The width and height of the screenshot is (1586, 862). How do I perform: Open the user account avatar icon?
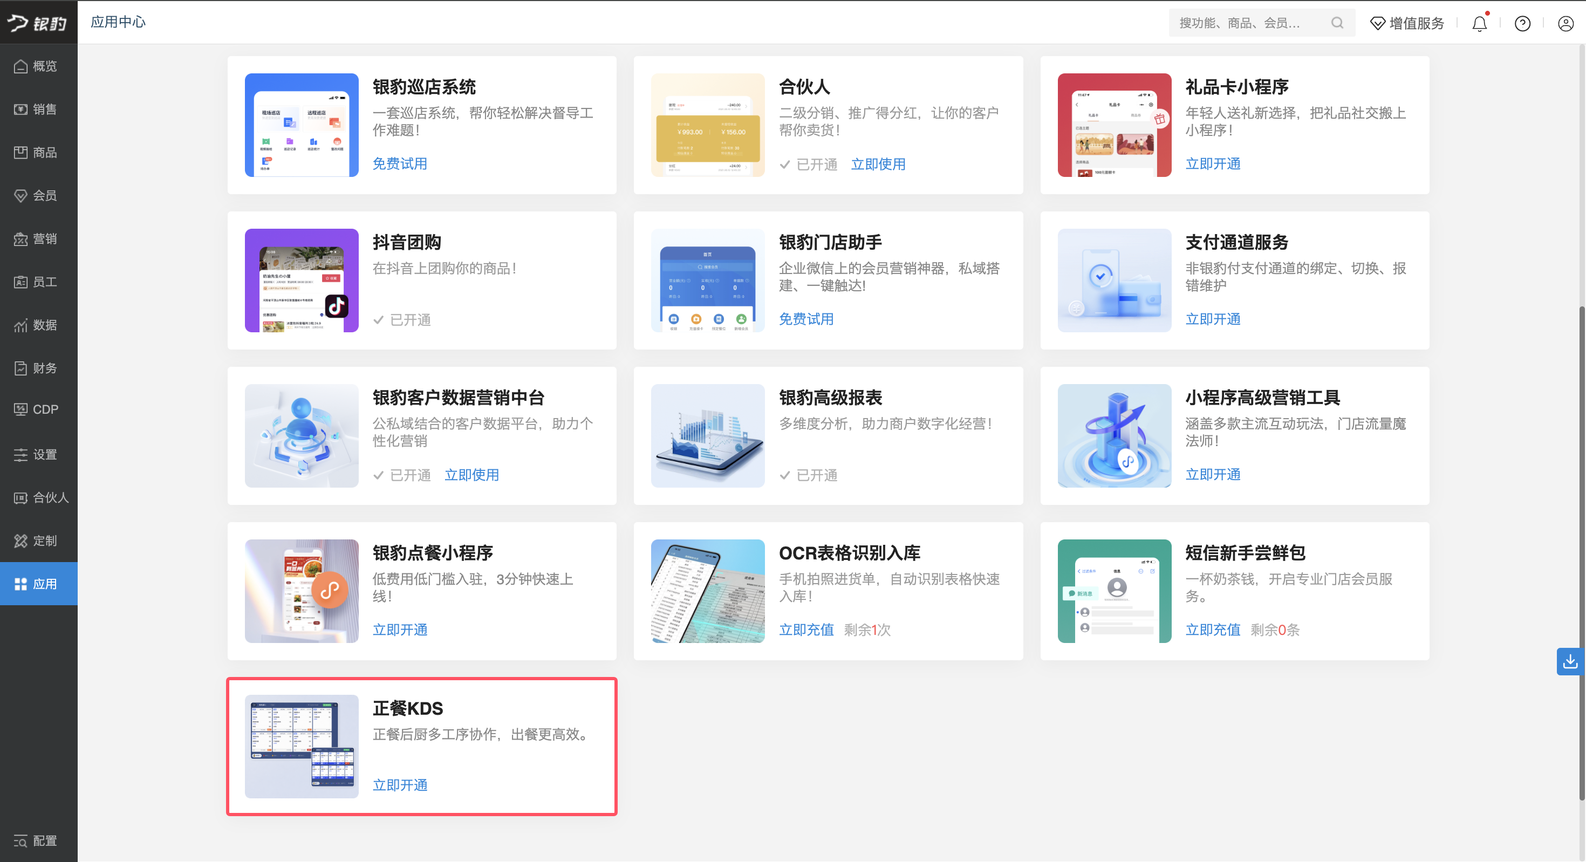pos(1566,23)
